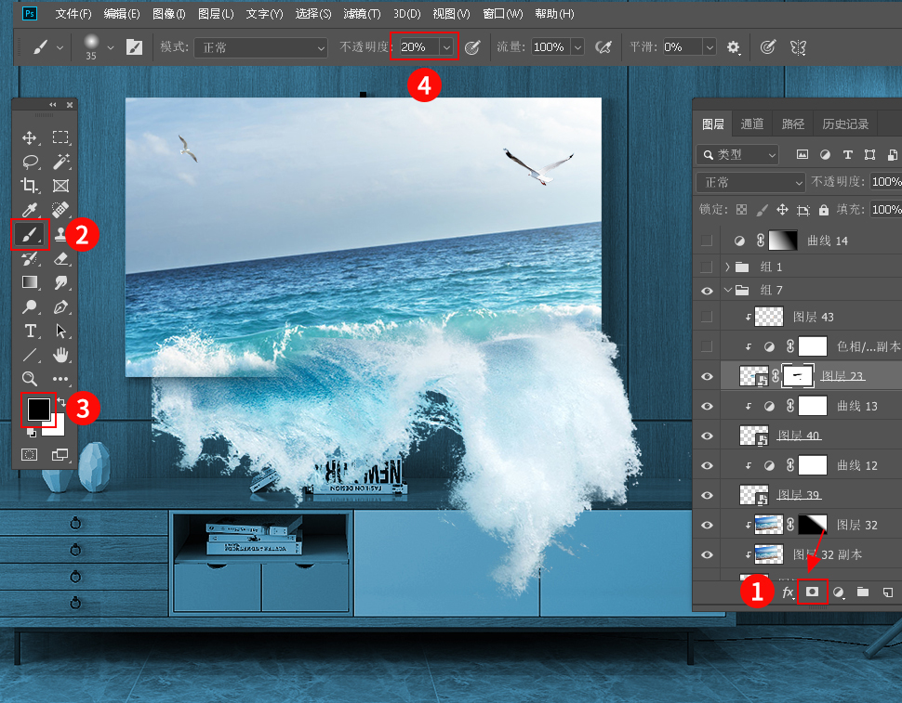Open the 窗口(W) menu

pos(503,14)
